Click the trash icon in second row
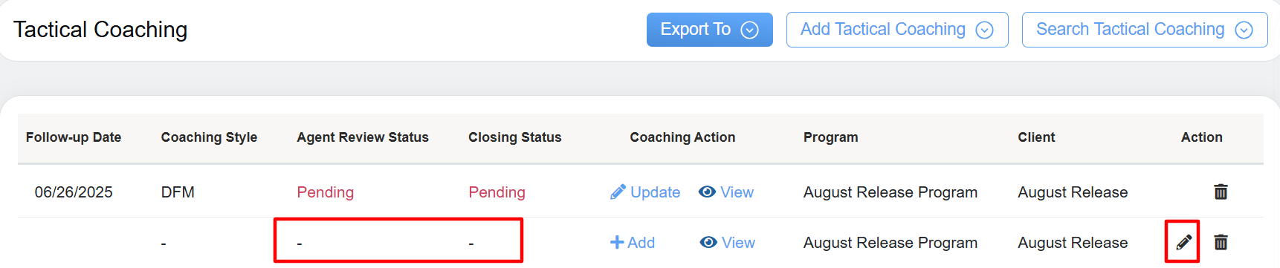Viewport: 1280px width, 268px height. tap(1221, 242)
